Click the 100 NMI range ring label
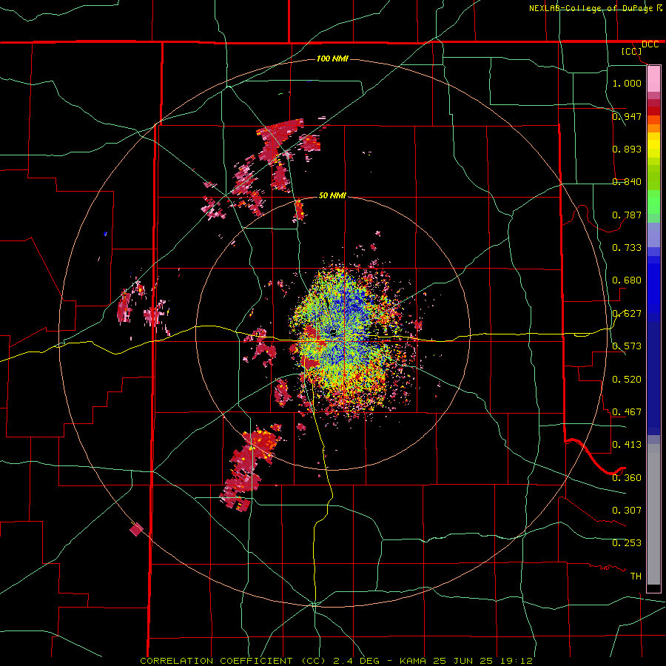This screenshot has height=666, width=666. [x=332, y=58]
